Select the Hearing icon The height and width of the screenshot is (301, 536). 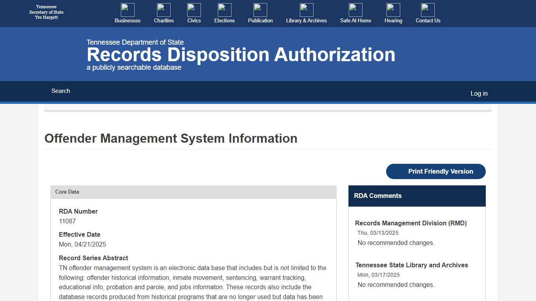click(x=393, y=10)
